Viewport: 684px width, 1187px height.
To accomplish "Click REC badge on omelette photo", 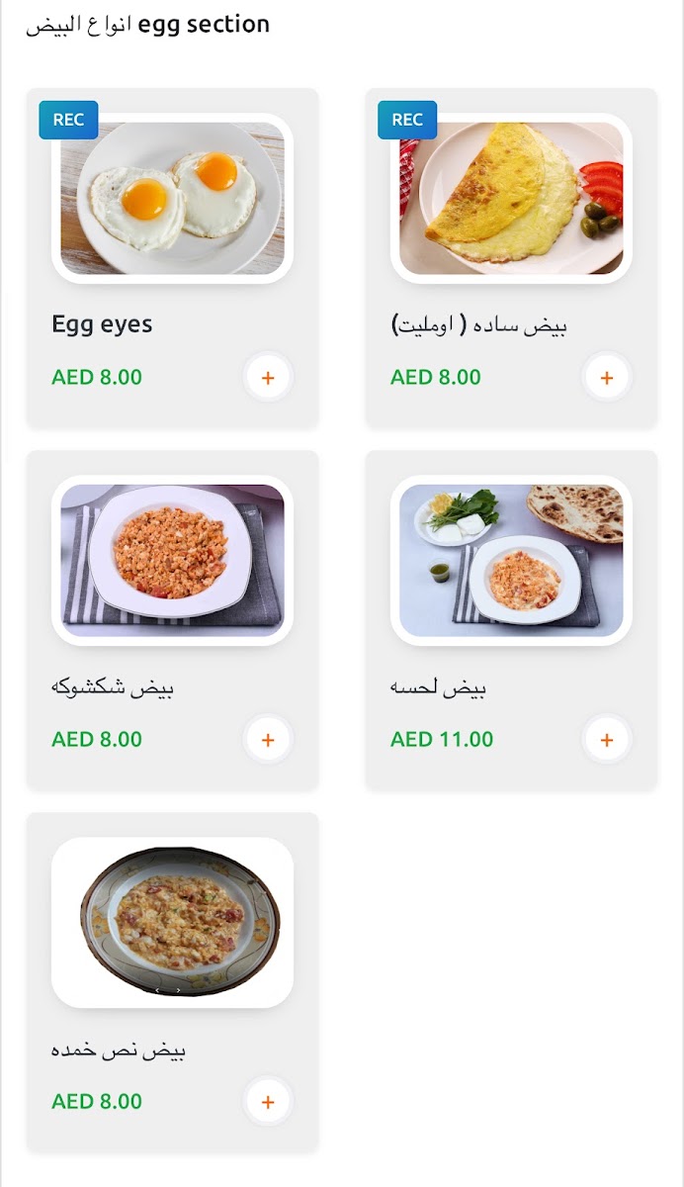I will tap(407, 120).
